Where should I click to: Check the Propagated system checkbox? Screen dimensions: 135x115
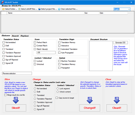[x=59, y=68]
